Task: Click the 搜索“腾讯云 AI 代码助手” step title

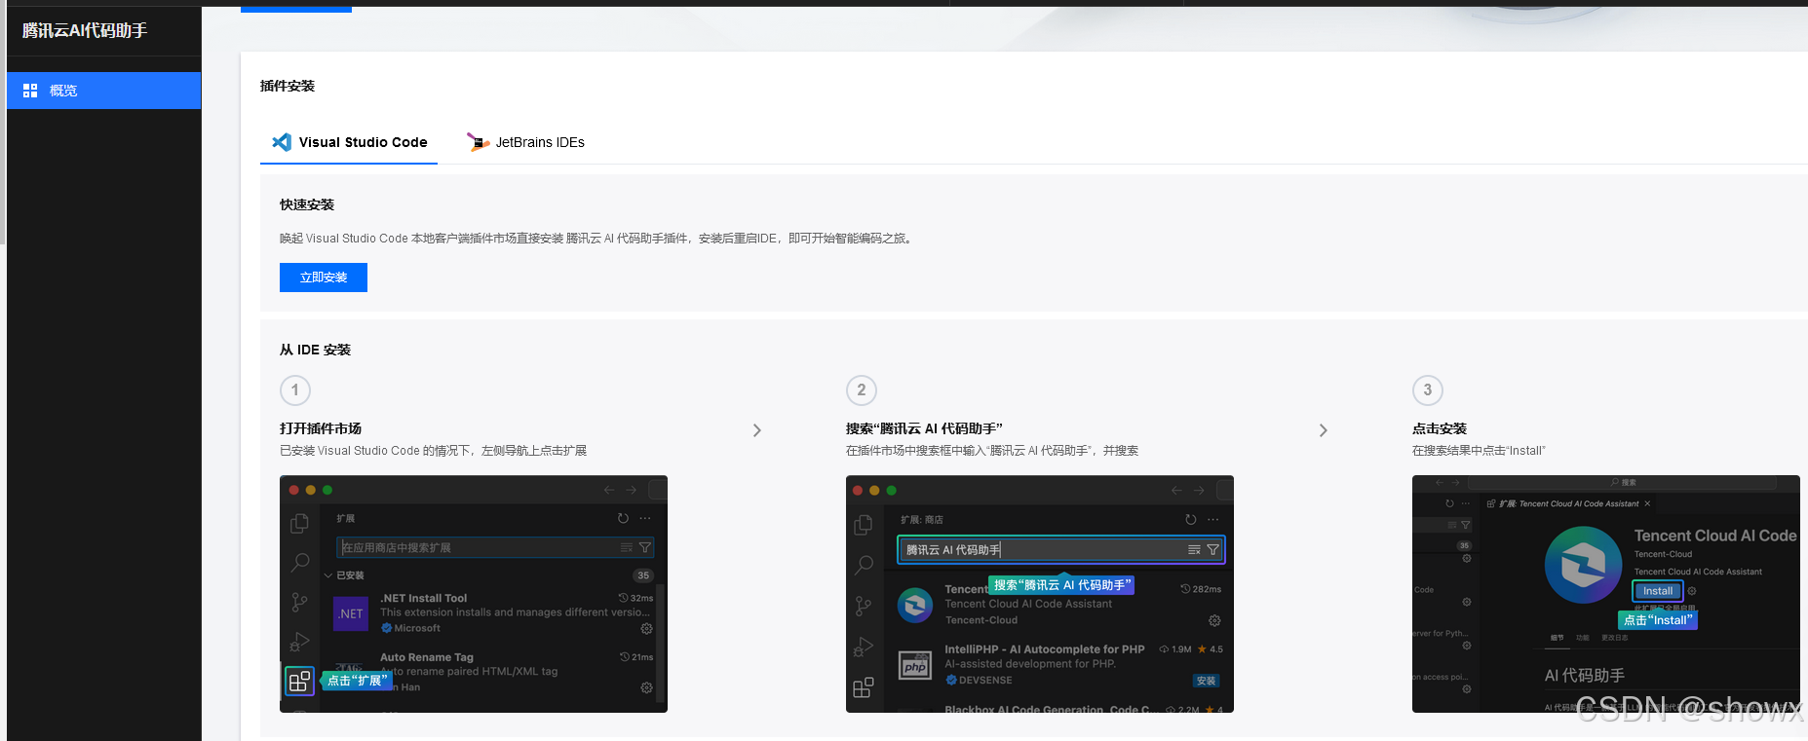Action: (924, 428)
